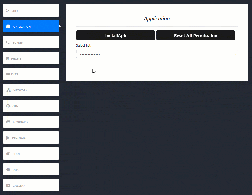
Task: Click the Gallery picture icon
Action: (8, 185)
